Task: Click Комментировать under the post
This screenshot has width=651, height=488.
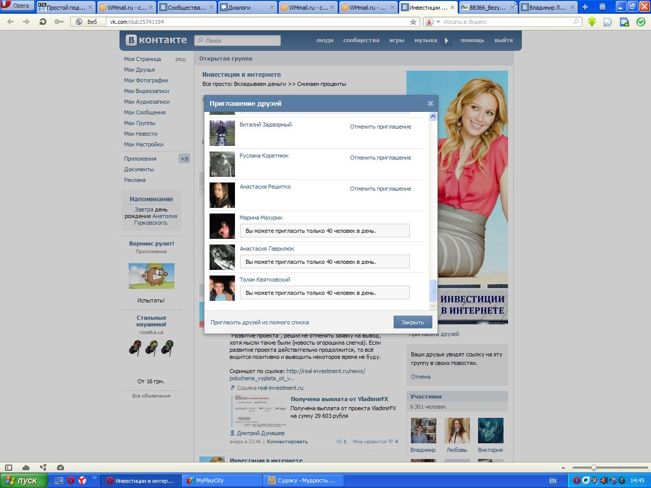Action: (x=287, y=441)
